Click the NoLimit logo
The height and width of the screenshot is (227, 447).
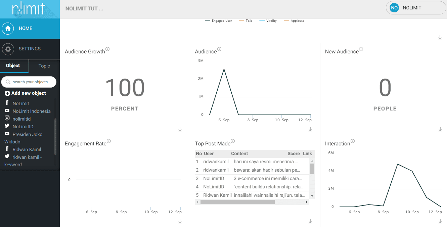point(28,9)
